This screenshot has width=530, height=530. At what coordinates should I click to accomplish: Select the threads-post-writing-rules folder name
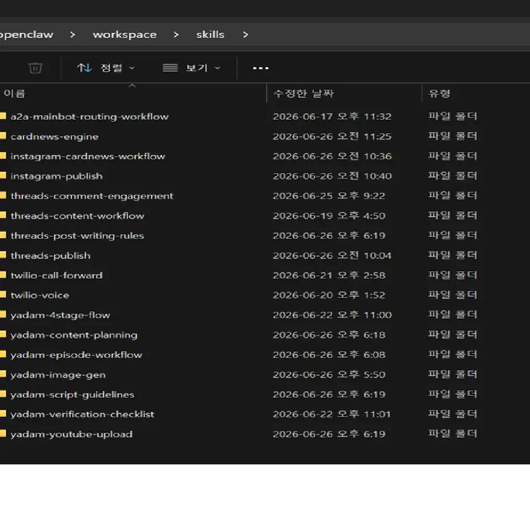78,236
